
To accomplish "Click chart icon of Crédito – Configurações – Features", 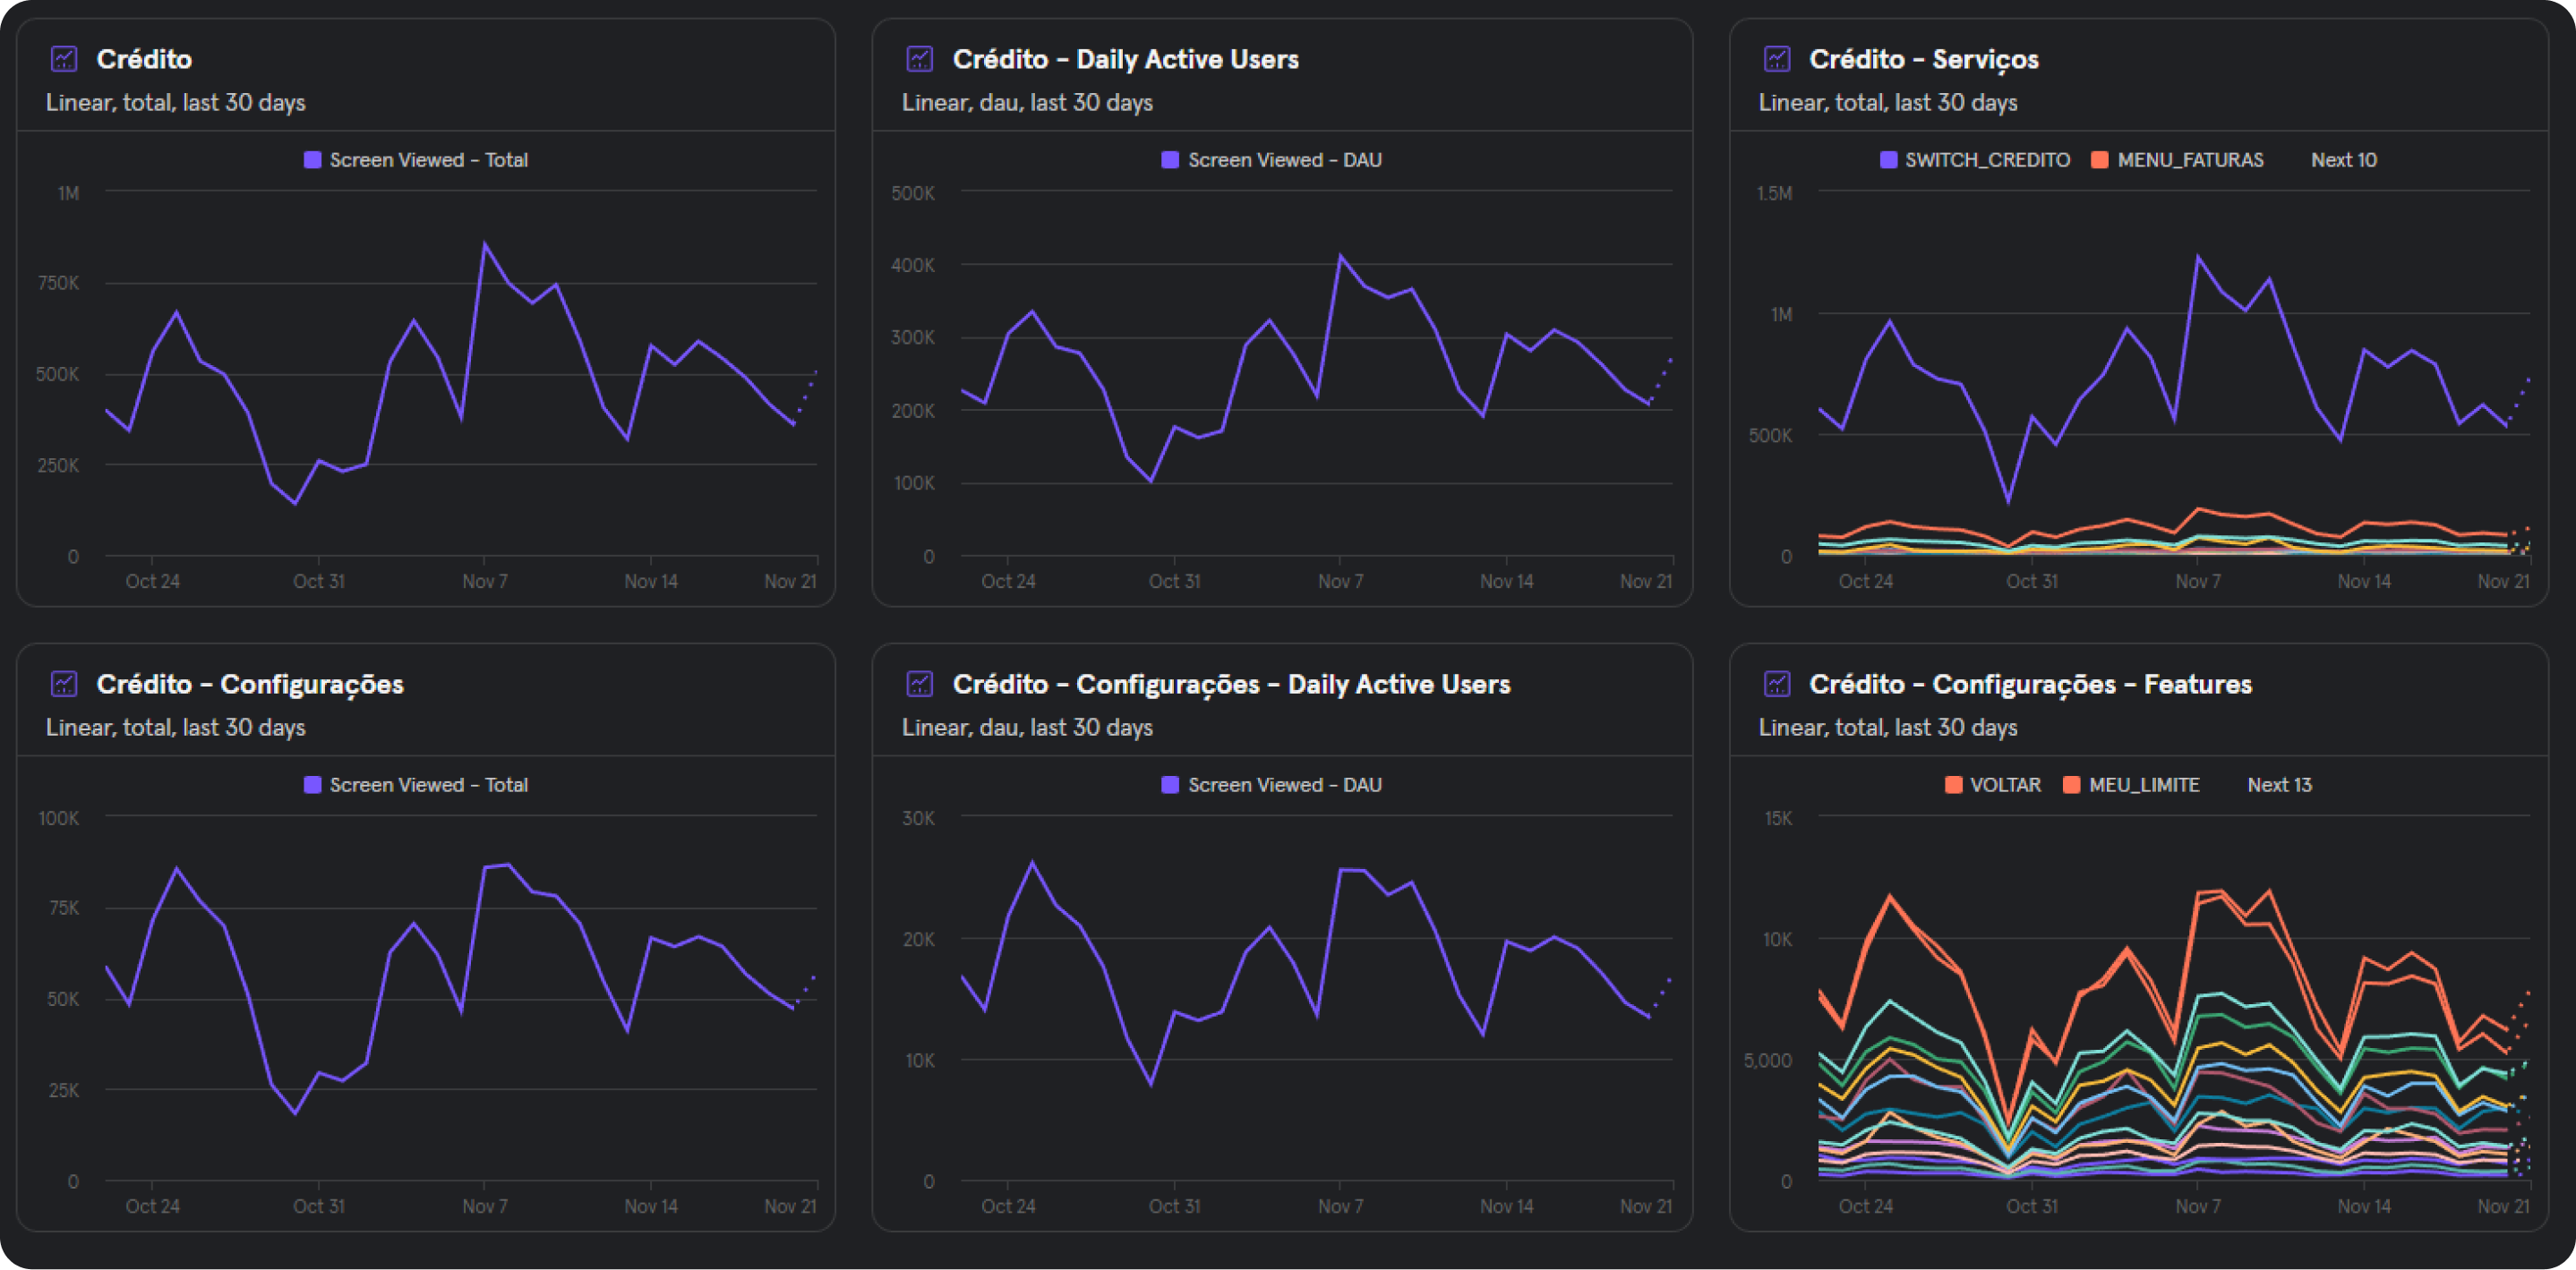I will (1777, 684).
